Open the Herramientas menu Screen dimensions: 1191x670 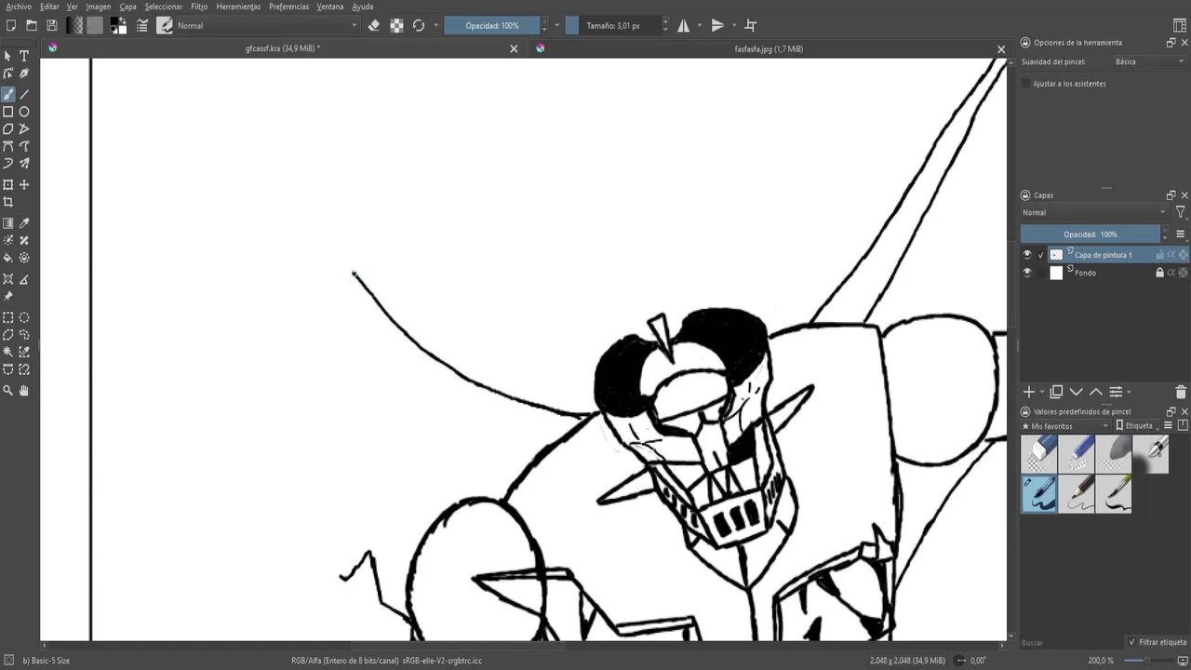[x=238, y=7]
